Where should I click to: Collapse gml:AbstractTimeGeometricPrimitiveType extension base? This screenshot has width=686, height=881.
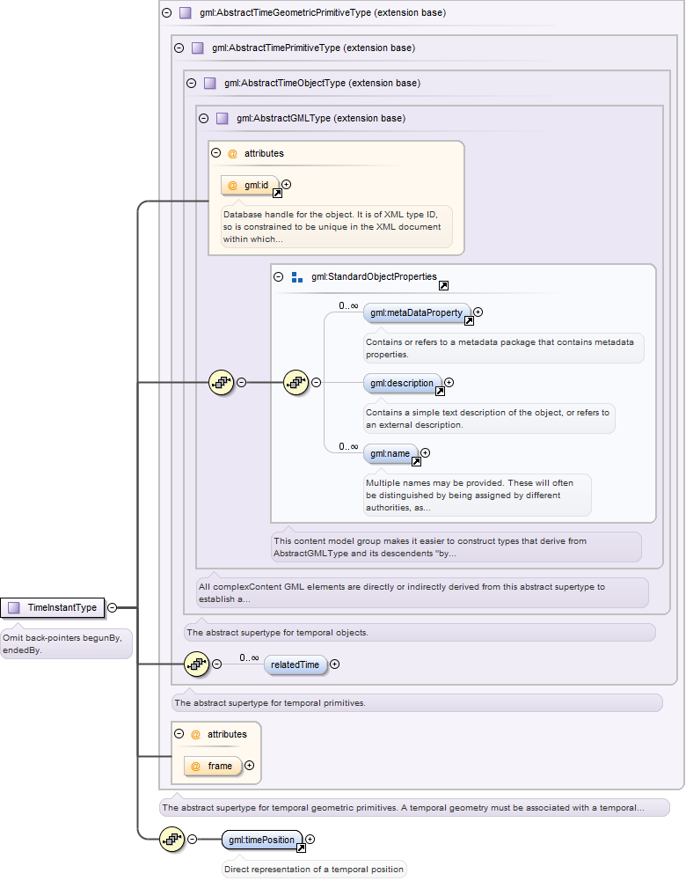[167, 12]
